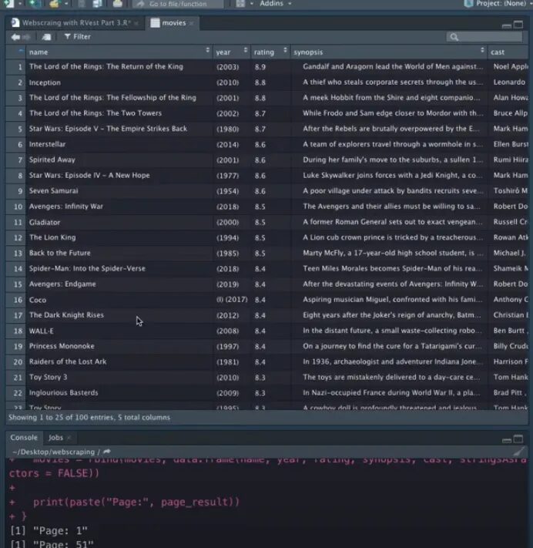The height and width of the screenshot is (548, 533).
Task: Sort by rating column
Action: click(269, 52)
